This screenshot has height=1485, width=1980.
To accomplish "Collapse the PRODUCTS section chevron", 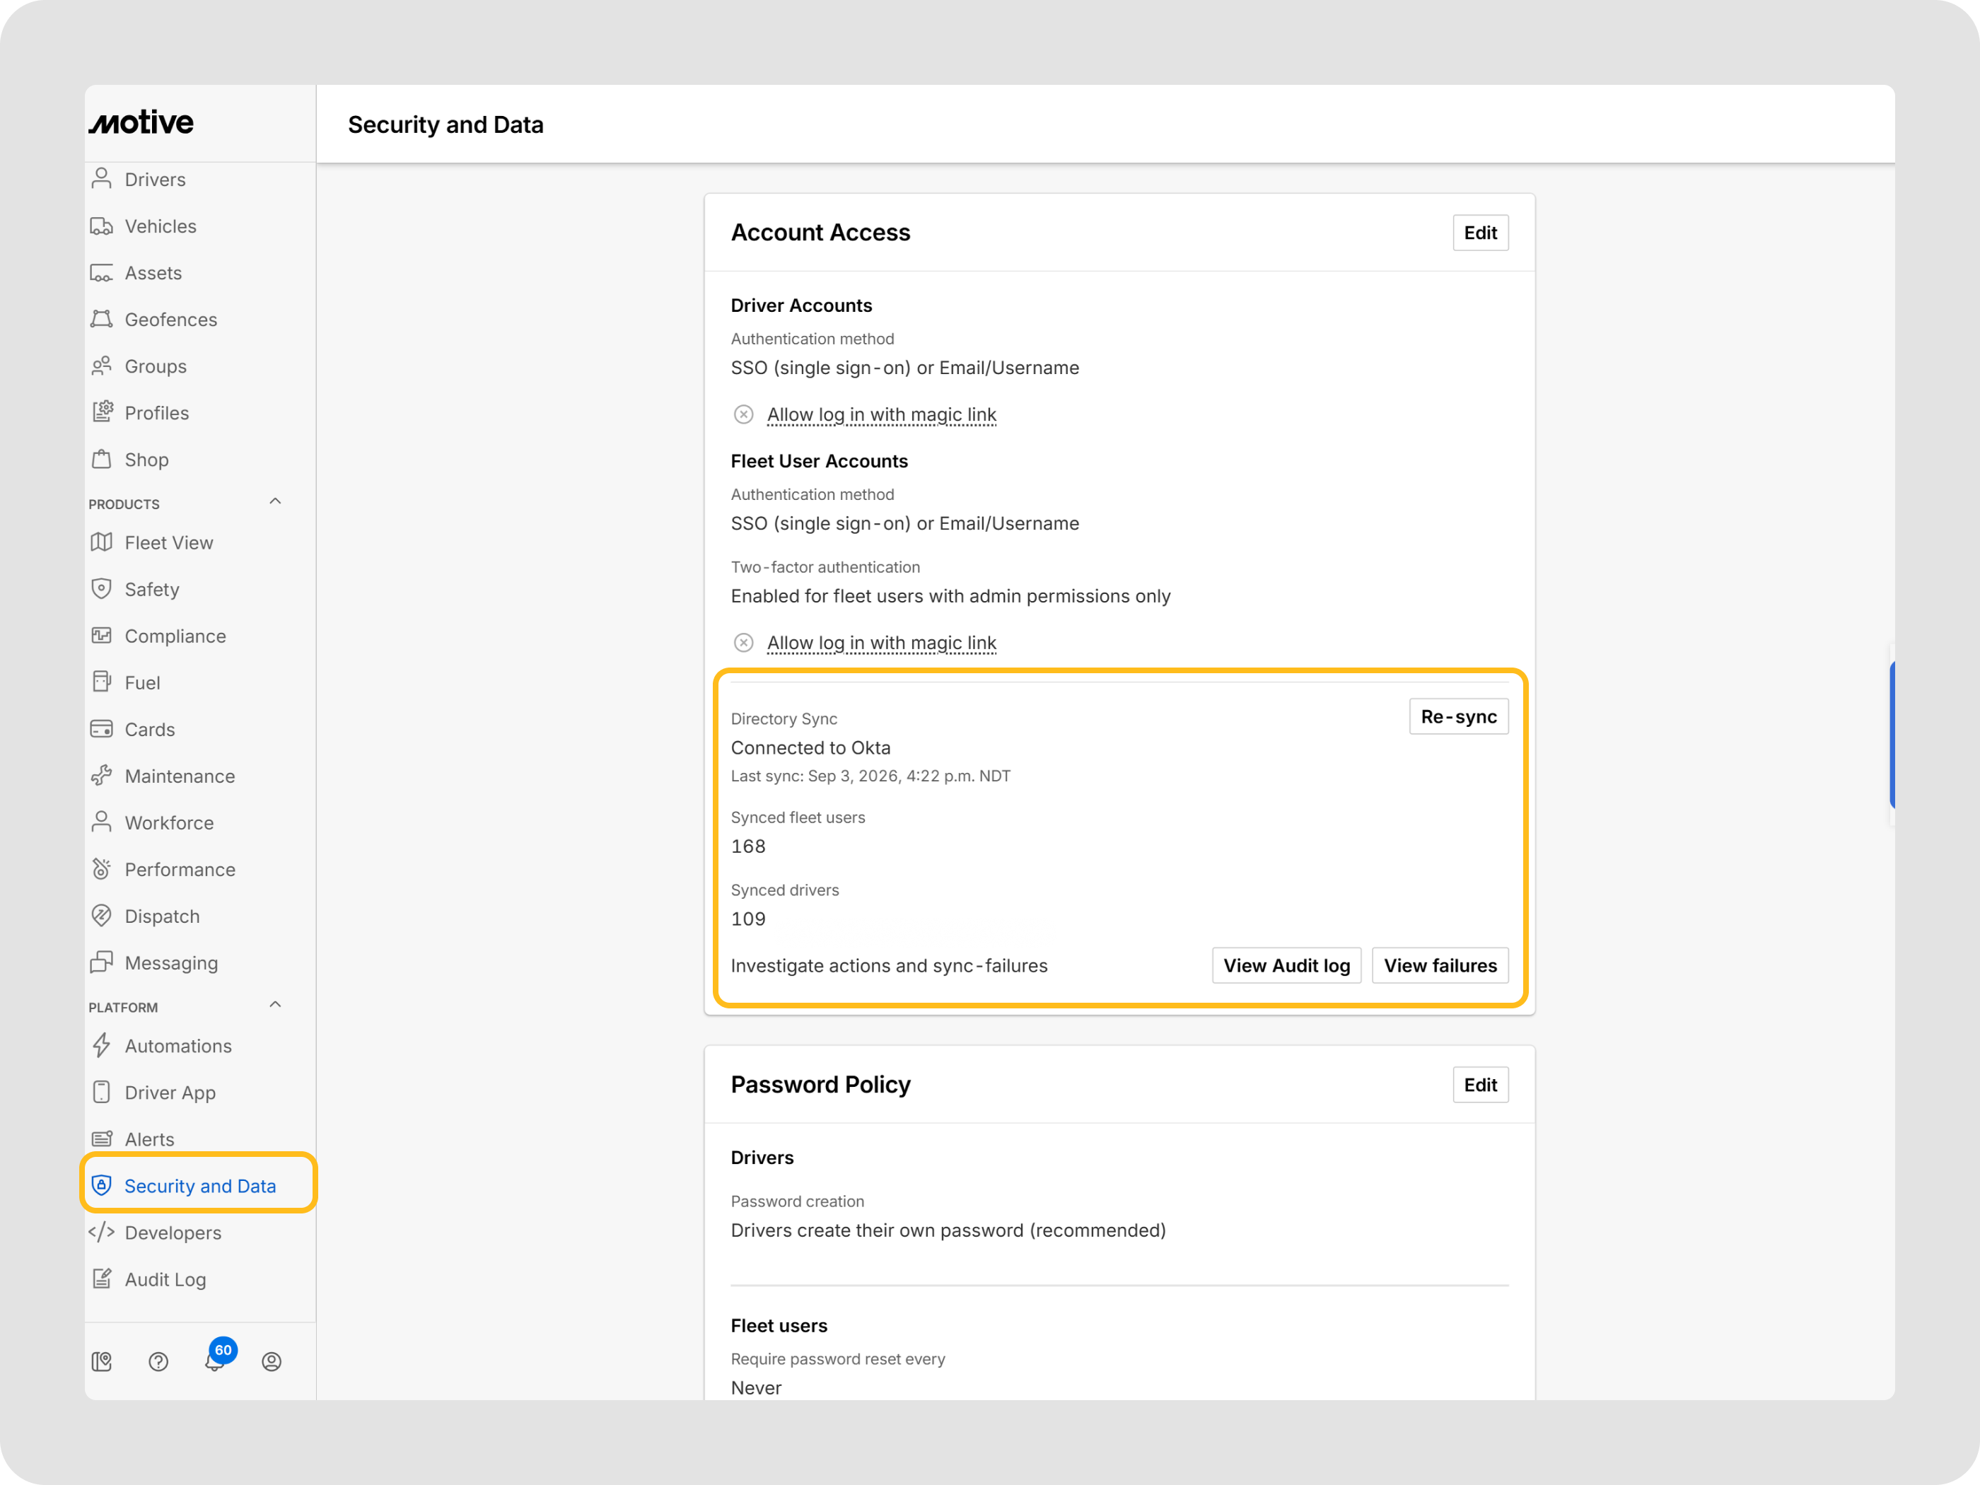I will [276, 501].
